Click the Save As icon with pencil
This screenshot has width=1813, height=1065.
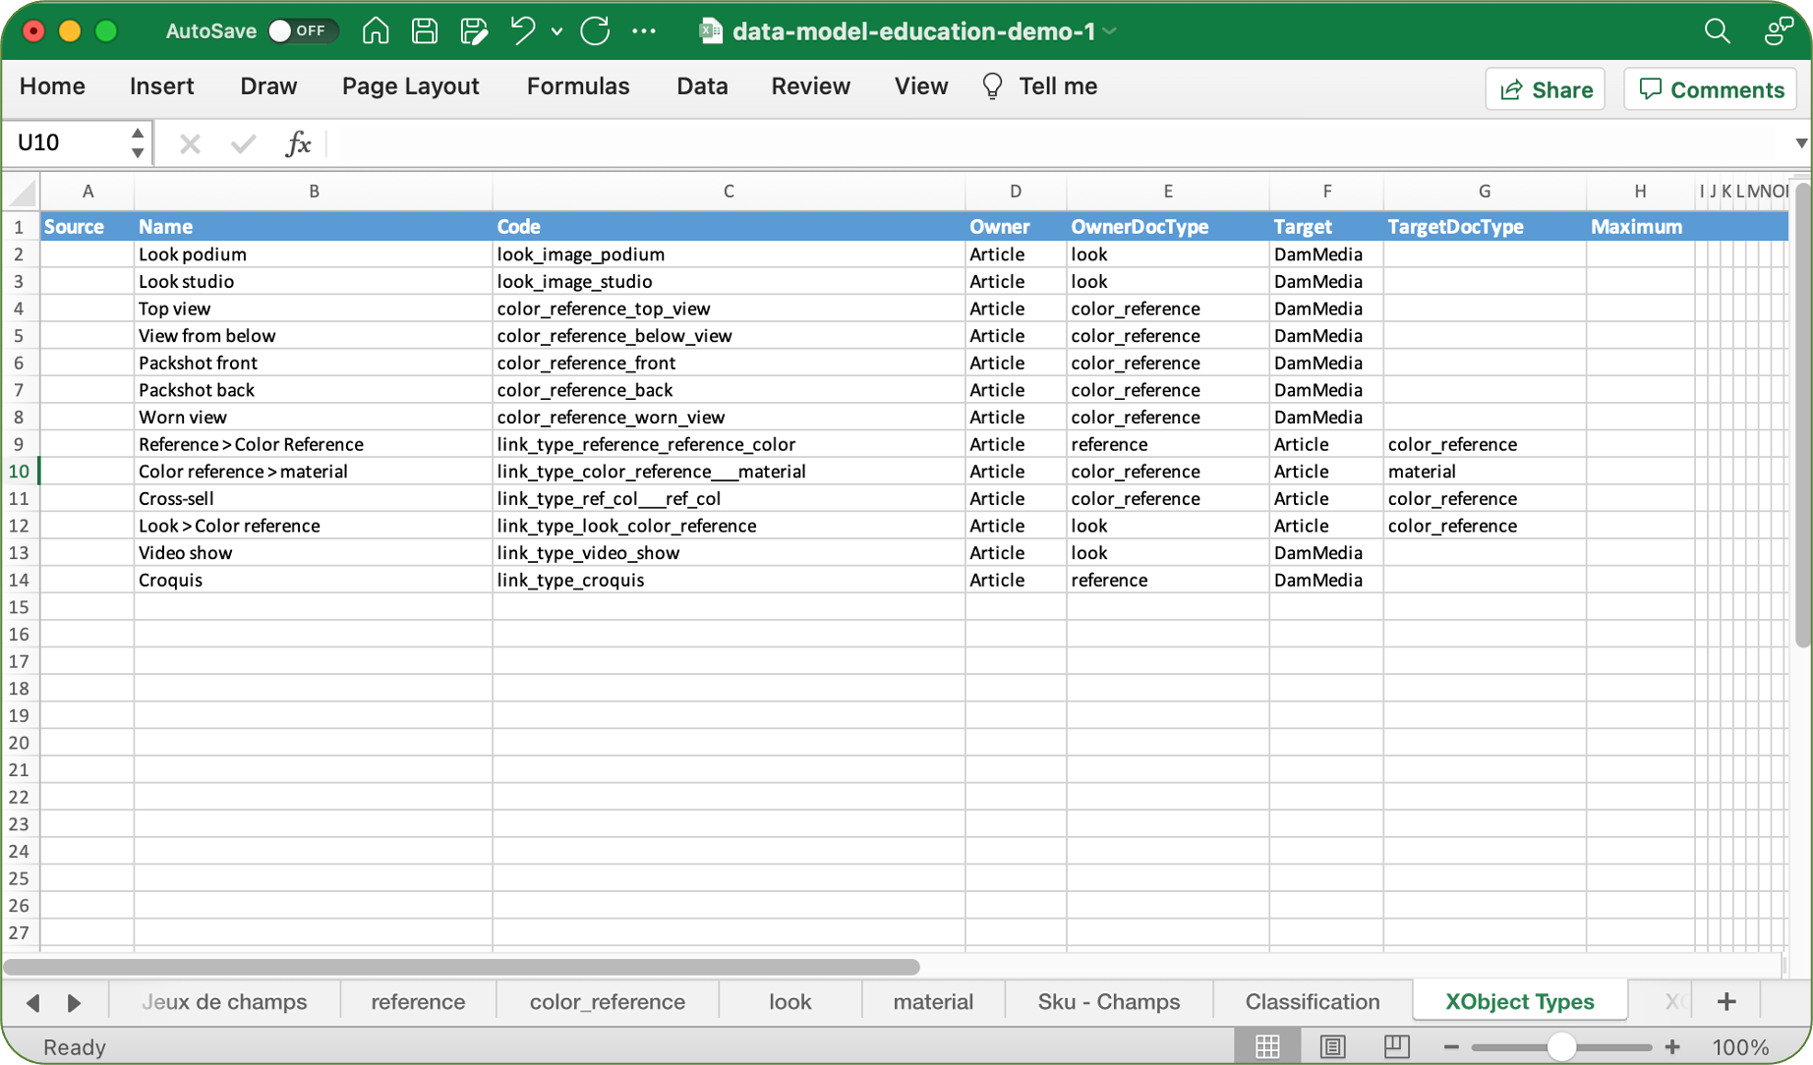[474, 30]
